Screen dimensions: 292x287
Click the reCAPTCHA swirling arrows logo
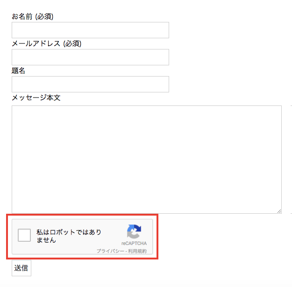[134, 231]
